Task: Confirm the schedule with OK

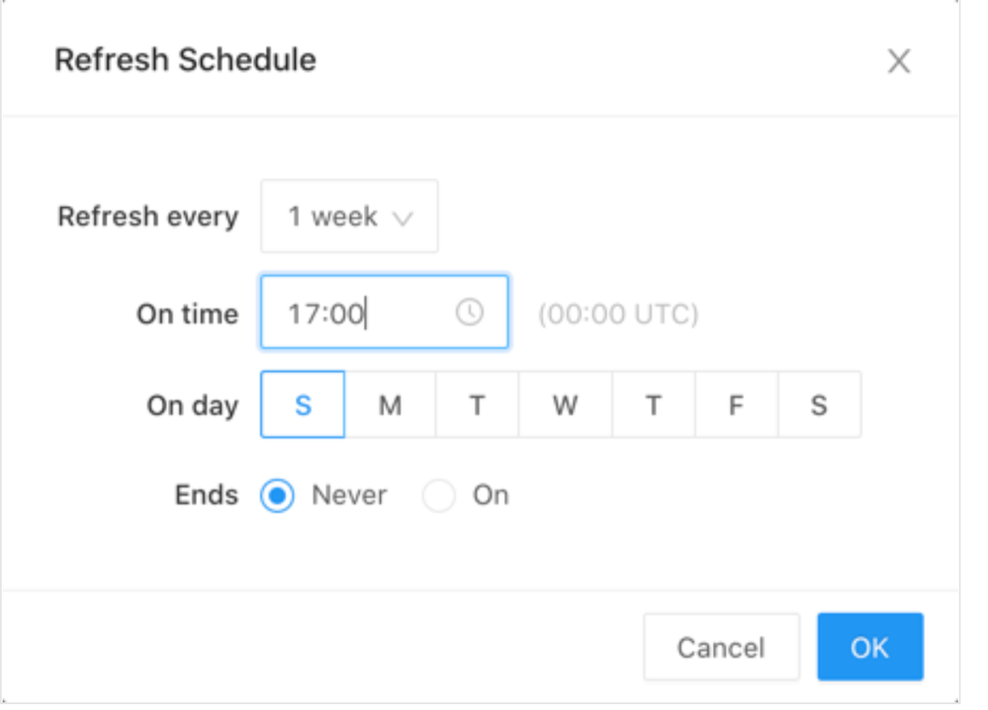Action: (869, 648)
